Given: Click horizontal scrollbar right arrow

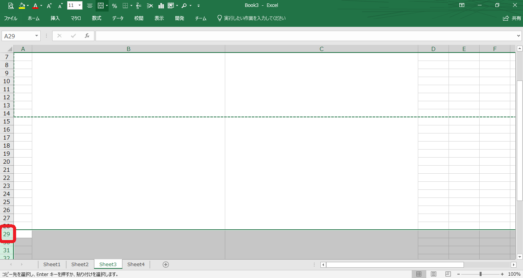Looking at the screenshot, I should (x=513, y=265).
